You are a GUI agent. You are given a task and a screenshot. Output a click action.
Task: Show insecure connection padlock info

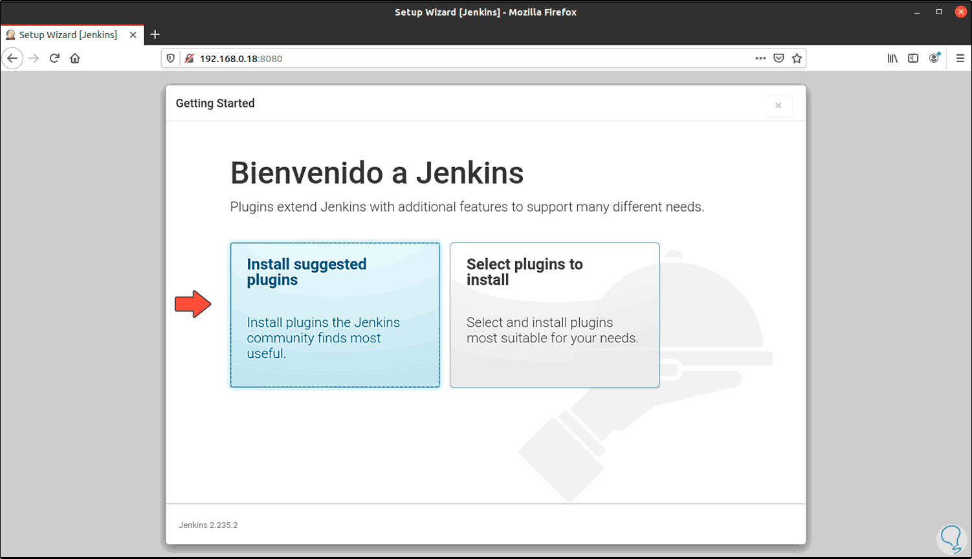pyautogui.click(x=189, y=58)
